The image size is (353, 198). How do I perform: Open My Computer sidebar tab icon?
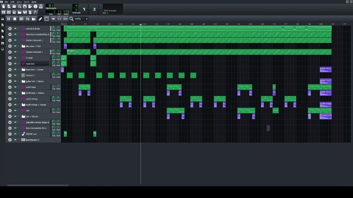pyautogui.click(x=3, y=49)
